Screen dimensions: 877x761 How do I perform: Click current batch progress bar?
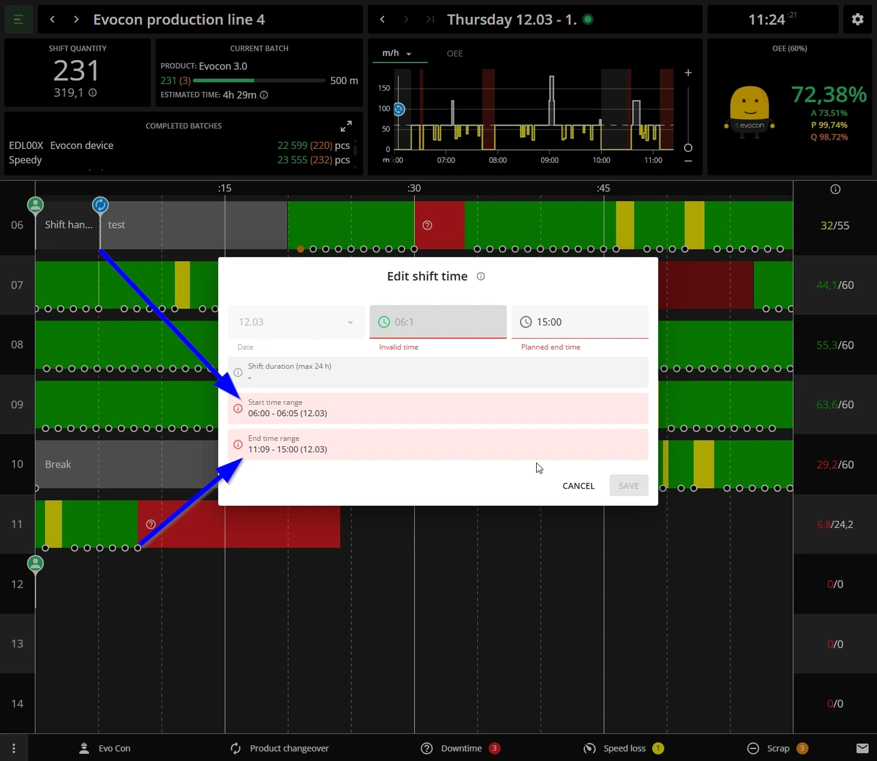[x=259, y=81]
